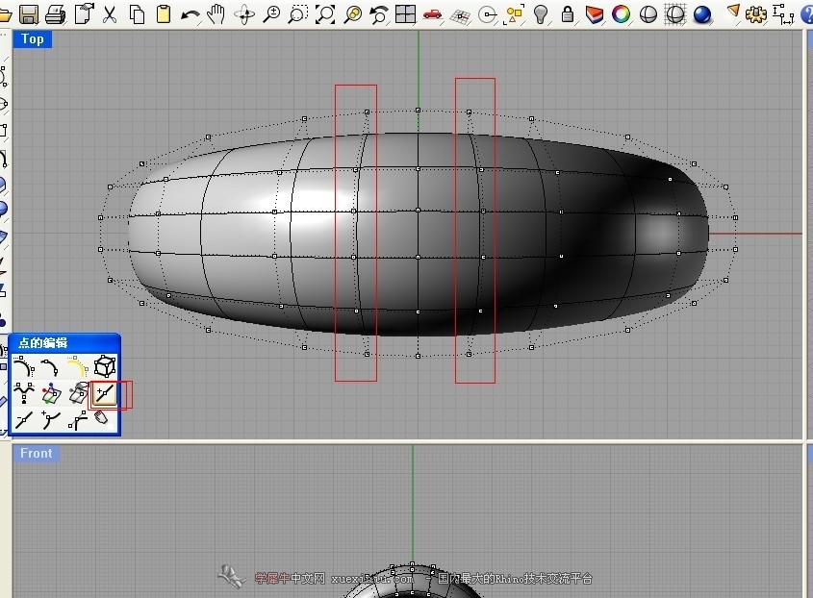The image size is (813, 598).
Task: Click the Undo arrow icon
Action: pos(191,15)
